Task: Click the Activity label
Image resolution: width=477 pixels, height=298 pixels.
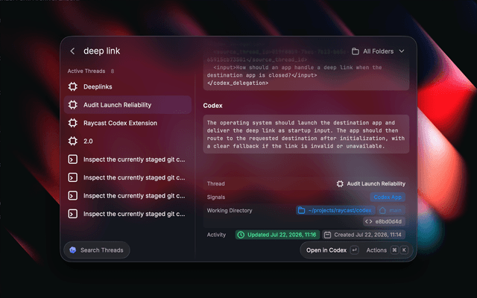Action: tap(216, 235)
